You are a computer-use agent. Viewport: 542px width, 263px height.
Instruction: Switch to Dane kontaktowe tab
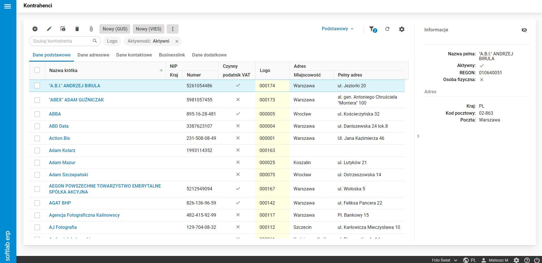[134, 55]
